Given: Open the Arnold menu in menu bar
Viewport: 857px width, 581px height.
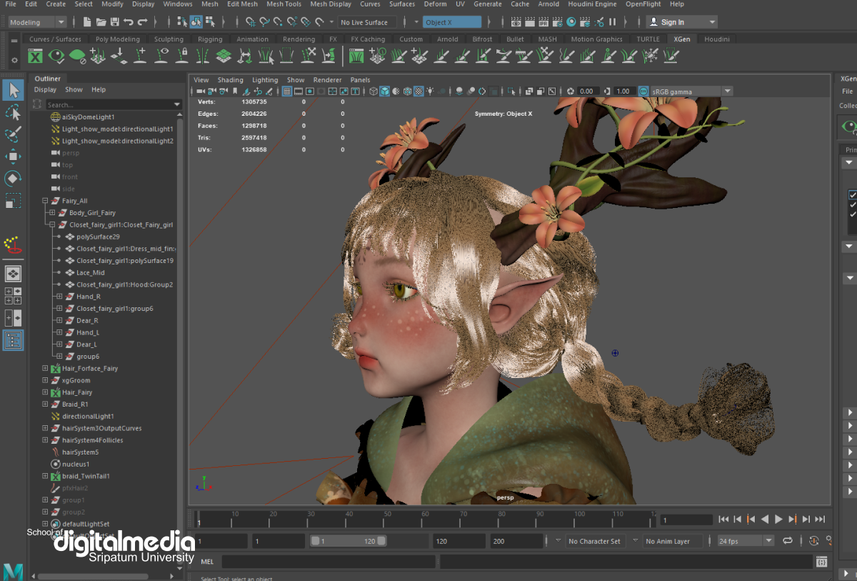Looking at the screenshot, I should (548, 4).
